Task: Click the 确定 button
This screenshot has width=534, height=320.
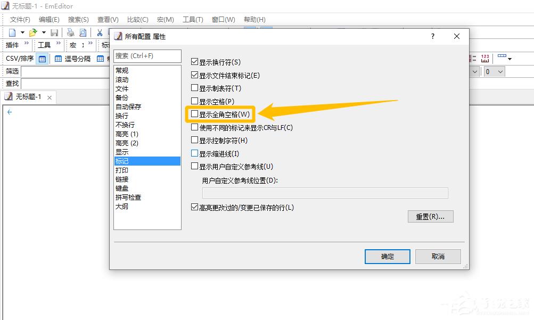Action: [387, 257]
